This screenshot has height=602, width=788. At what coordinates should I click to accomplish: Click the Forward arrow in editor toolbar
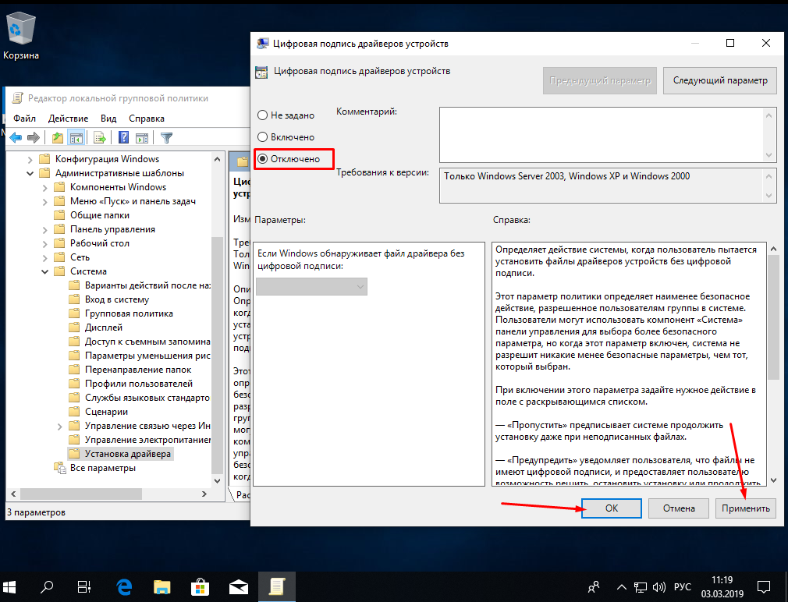pyautogui.click(x=34, y=137)
